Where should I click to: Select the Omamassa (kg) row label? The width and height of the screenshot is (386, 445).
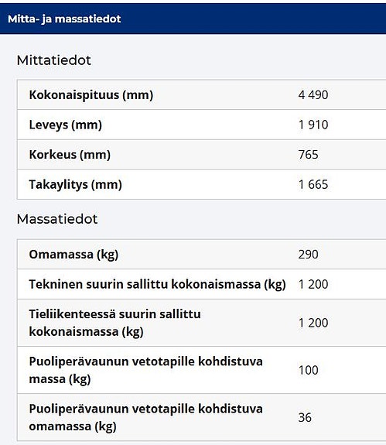click(x=73, y=255)
